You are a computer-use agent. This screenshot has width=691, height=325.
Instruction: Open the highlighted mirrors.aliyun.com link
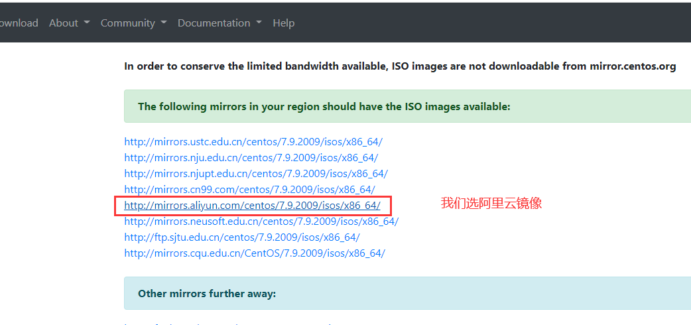(x=252, y=206)
